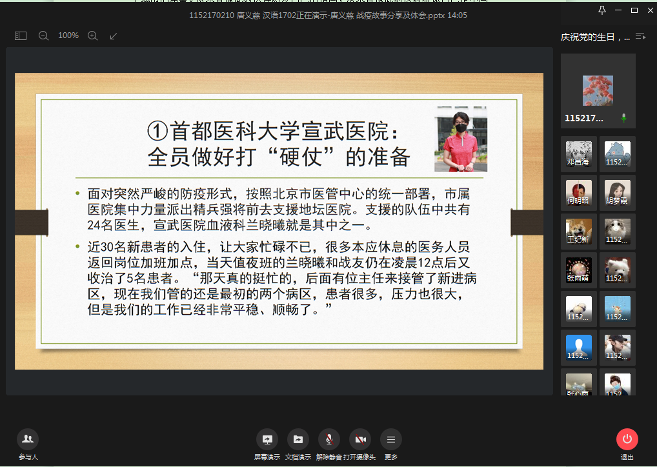The height and width of the screenshot is (467, 657).
Task: Zoom out with the minus magnifier
Action: pyautogui.click(x=44, y=36)
